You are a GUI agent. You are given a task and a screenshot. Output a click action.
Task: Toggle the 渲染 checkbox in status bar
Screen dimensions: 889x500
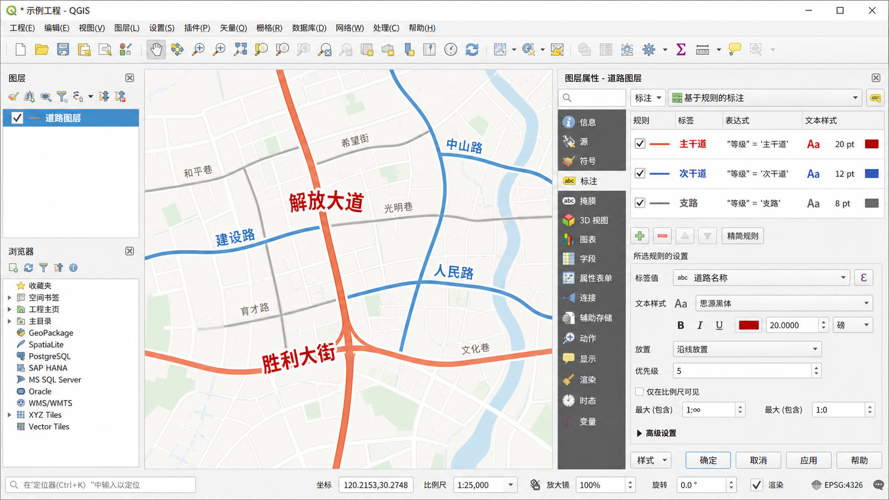[x=756, y=485]
